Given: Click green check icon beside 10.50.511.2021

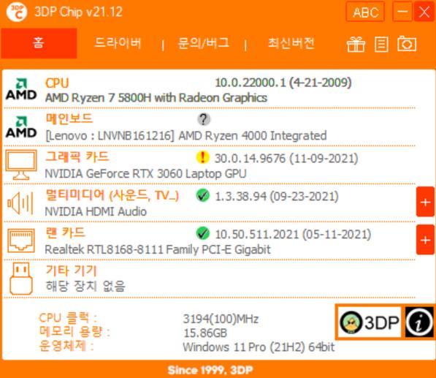Looking at the screenshot, I should coord(203,233).
